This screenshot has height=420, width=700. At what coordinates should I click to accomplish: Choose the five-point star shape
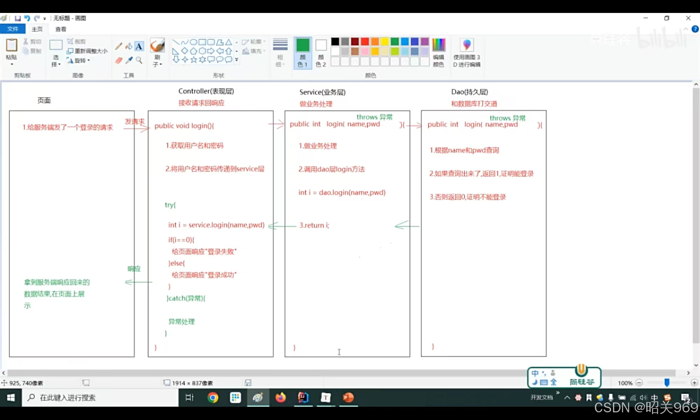pyautogui.click(x=194, y=60)
